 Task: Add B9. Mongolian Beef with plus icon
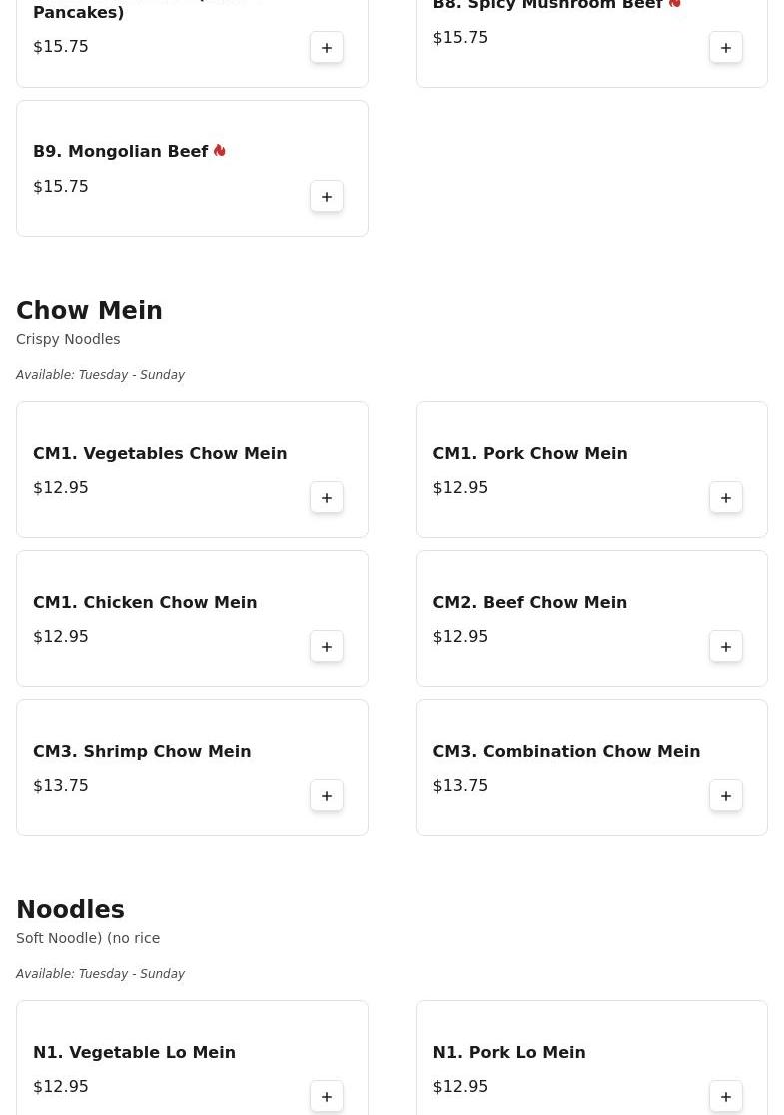(327, 197)
